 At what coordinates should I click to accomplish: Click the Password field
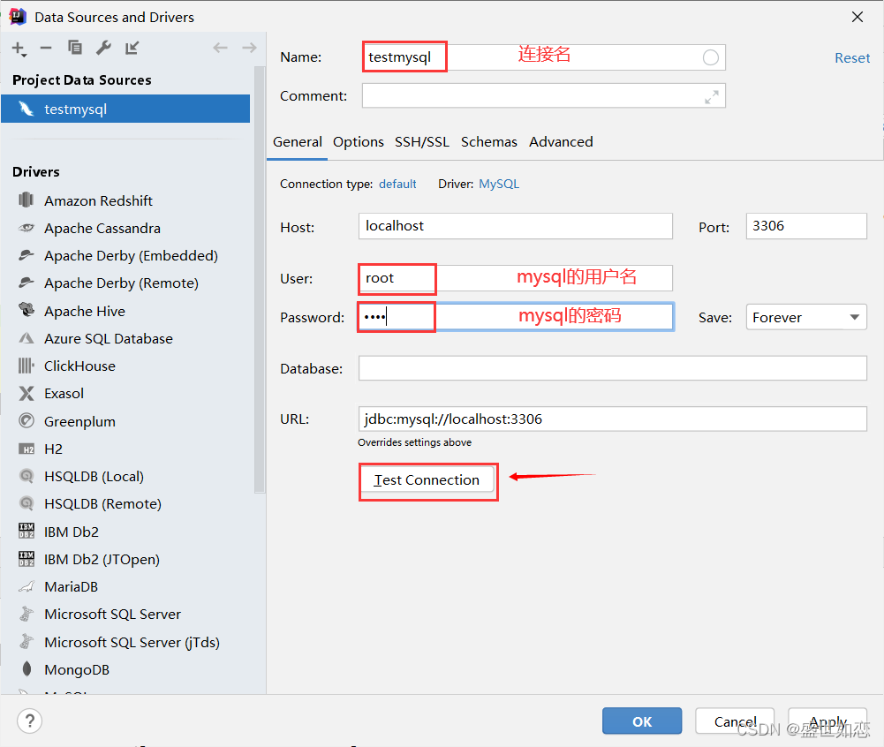(x=515, y=317)
